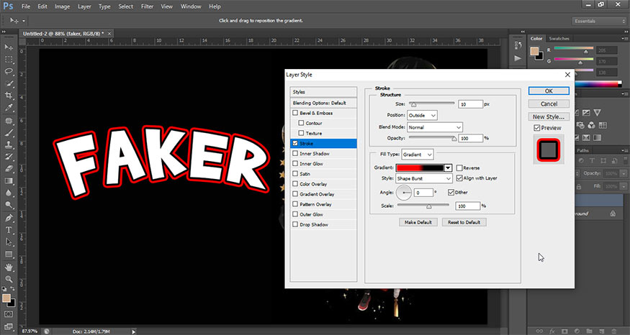The width and height of the screenshot is (630, 335).
Task: Check the Reverse gradient checkbox
Action: [x=459, y=167]
